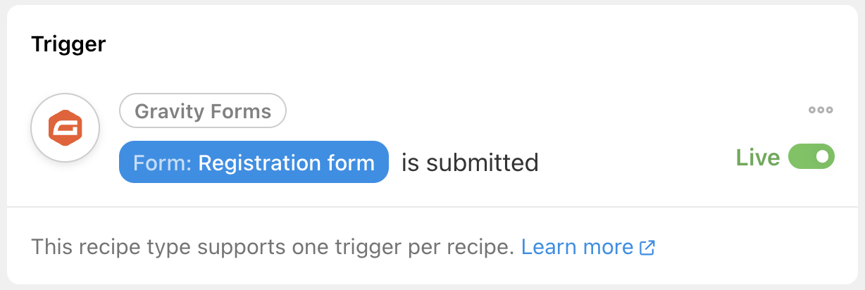Viewport: 865px width, 290px height.
Task: Click the white knob of the Live toggle
Action: pos(822,157)
